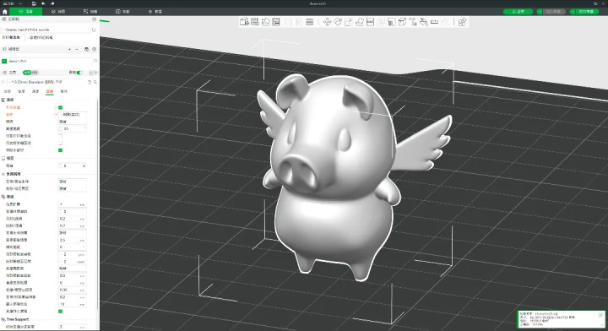Viewport: 608px width, 331px height.
Task: Open the Cut tool
Action: pos(371,22)
